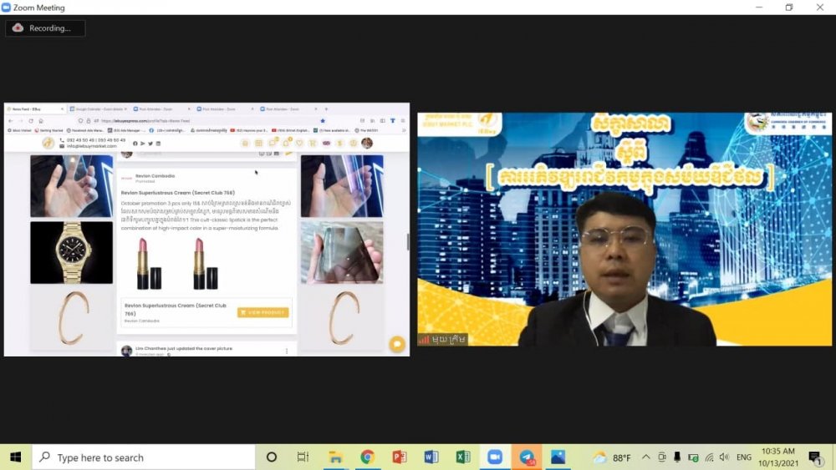Click the Windows taskbar search box
This screenshot has height=470, width=836.
pyautogui.click(x=144, y=457)
